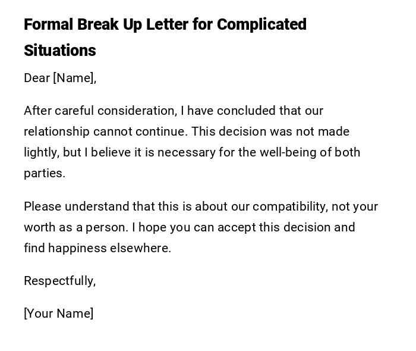Screen dimensions: 416x351
Task: Select the word "Situations" in the heading
Action: 59,51
